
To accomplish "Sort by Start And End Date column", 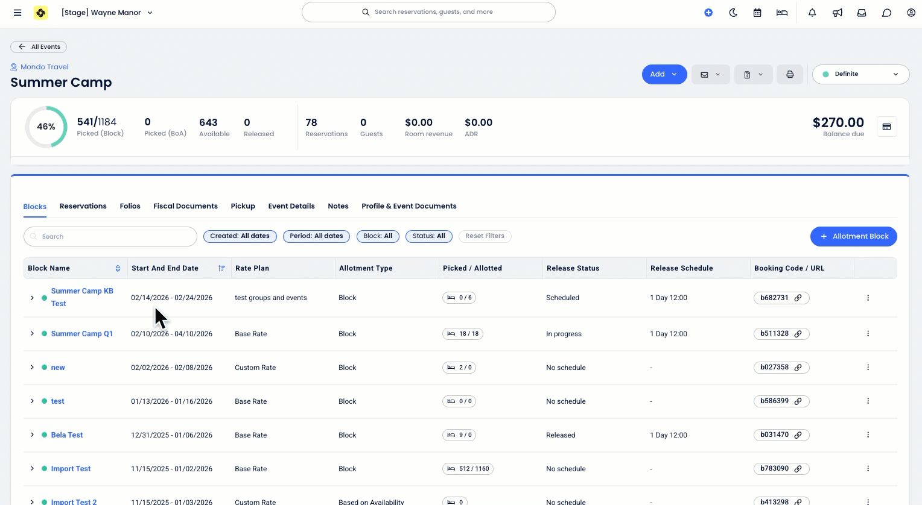I will (x=221, y=268).
